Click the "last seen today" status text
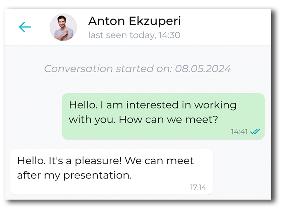Image resolution: width=281 pixels, height=209 pixels. click(x=121, y=36)
